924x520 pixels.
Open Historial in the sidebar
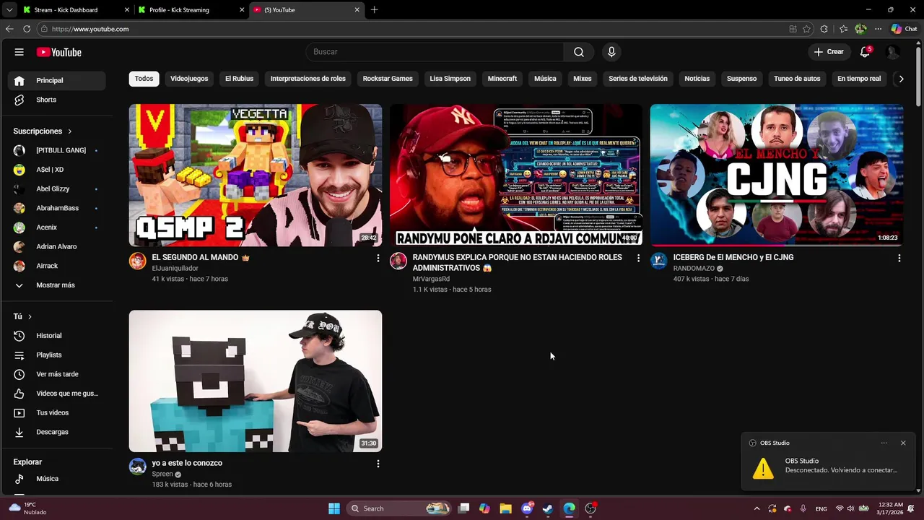coord(57,336)
